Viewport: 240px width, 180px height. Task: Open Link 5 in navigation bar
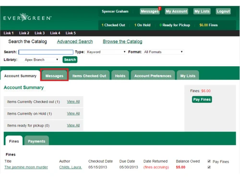tap(71, 33)
